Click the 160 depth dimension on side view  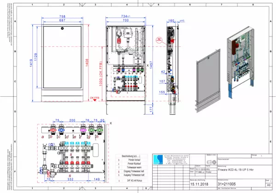coord(172,20)
